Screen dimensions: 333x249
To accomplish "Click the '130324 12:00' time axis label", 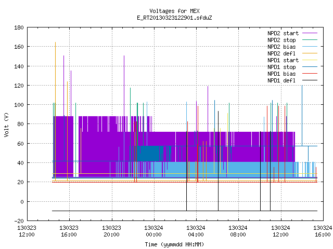I will (x=280, y=231).
